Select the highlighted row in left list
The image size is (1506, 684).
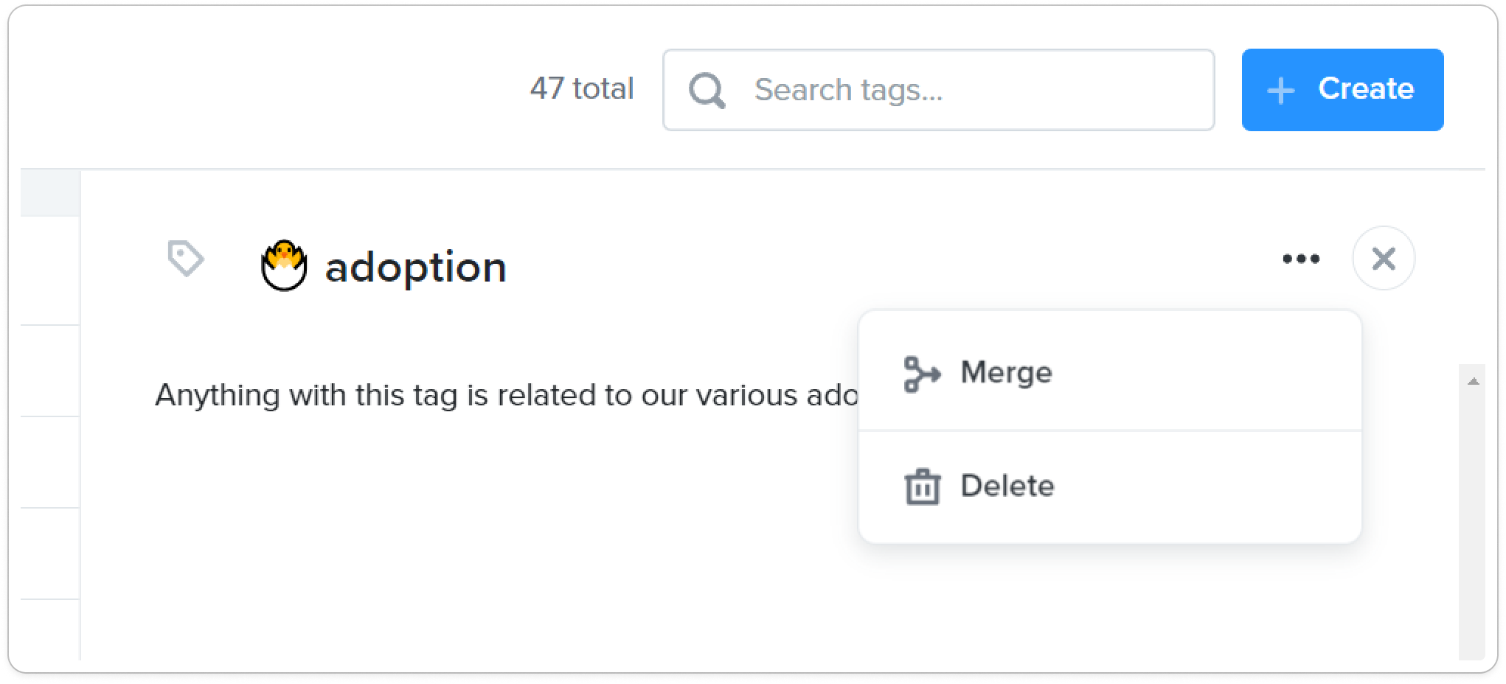(50, 193)
